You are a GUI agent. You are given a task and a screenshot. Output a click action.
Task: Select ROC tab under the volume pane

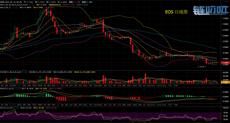pyautogui.click(x=76, y=86)
